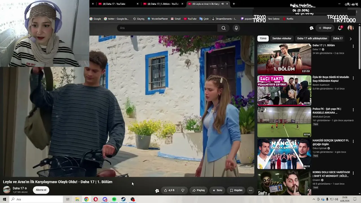Select the Tümü filter chip
Viewport: 361px width, 203px height.
point(263,38)
